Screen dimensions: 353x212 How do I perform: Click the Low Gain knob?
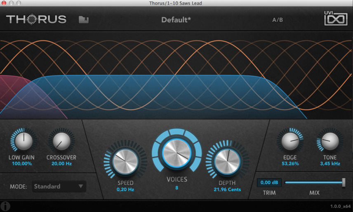point(24,141)
